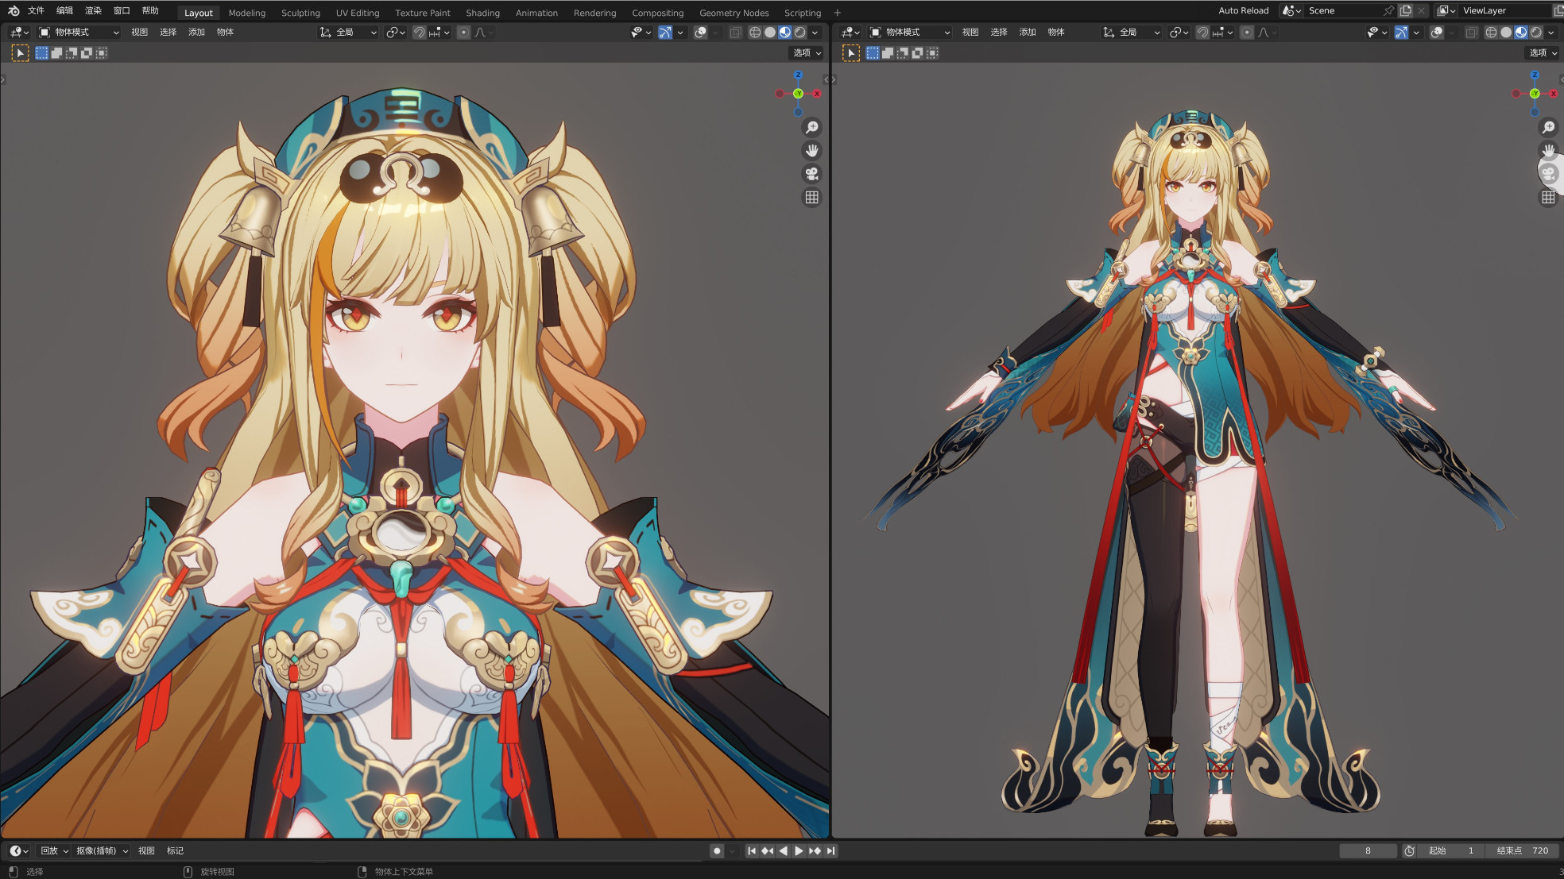Open 物体模式 mode dropdown in left viewport
1564x879 pixels.
click(x=79, y=33)
